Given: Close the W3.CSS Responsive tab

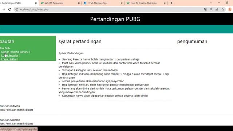Looking at the screenshot, I should (79, 3).
